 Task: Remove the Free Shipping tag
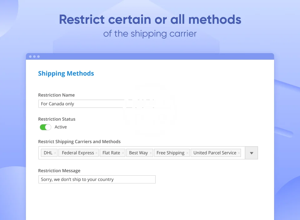coord(187,153)
